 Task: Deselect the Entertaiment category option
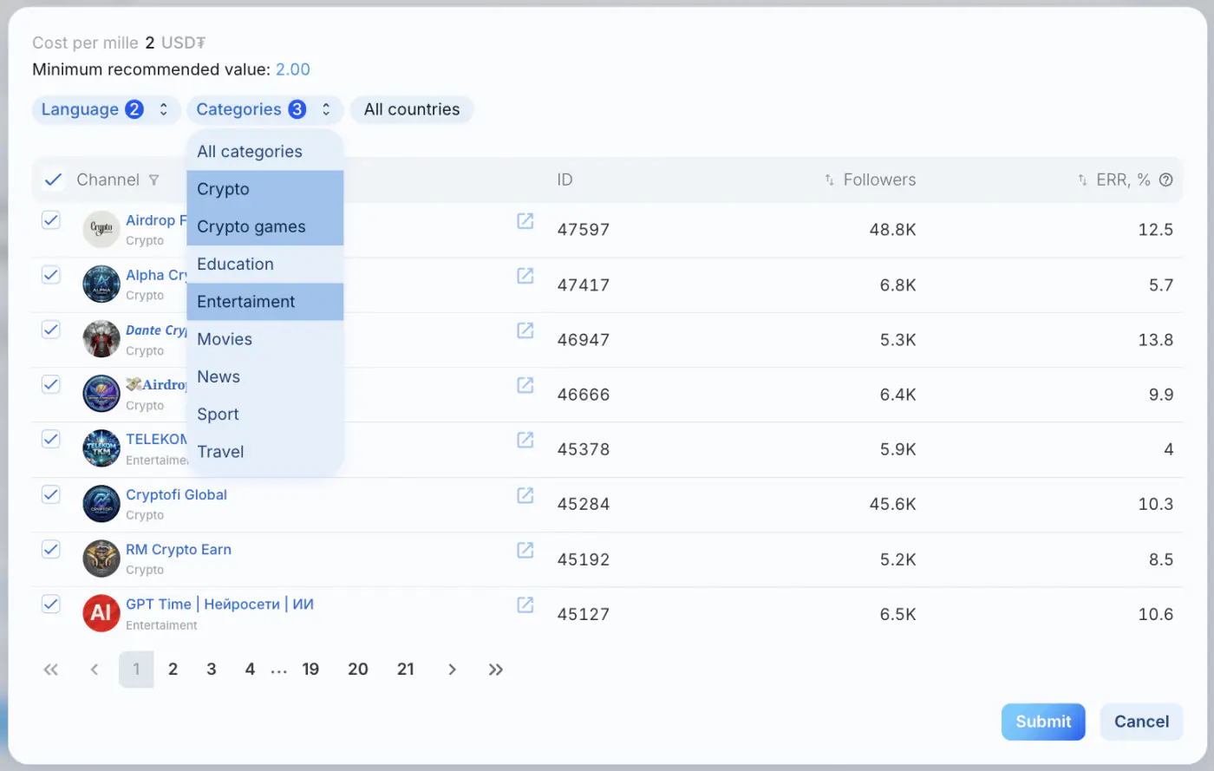coord(264,302)
